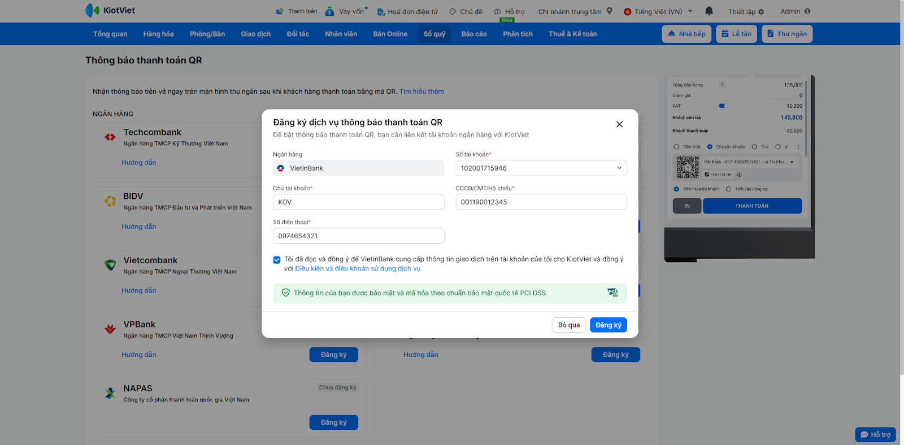904x445 pixels.
Task: Click the branch location pin icon
Action: tap(610, 11)
